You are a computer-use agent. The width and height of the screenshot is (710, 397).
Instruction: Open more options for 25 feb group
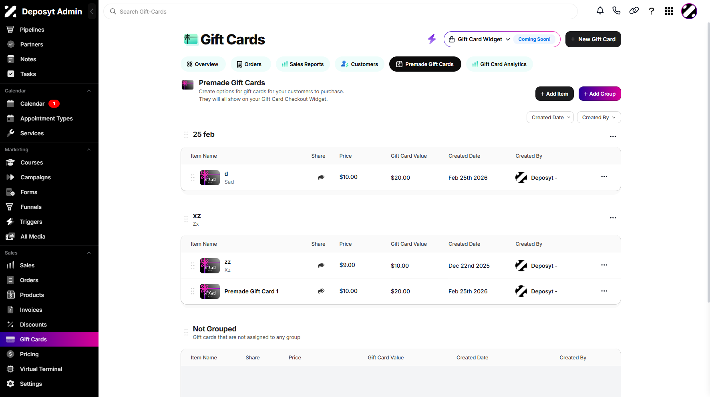coord(613,136)
